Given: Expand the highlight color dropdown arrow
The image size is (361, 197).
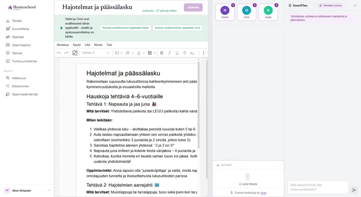Looking at the screenshot, I should (x=154, y=53).
